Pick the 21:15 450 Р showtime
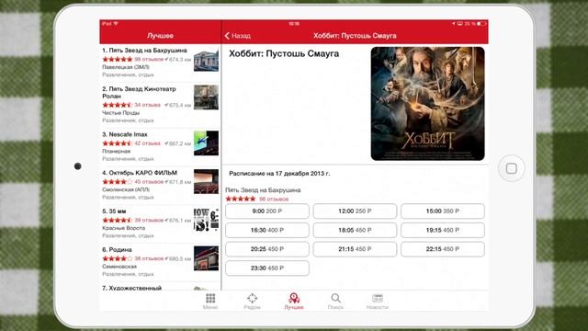Viewport: 588px width, 331px height. pos(355,249)
